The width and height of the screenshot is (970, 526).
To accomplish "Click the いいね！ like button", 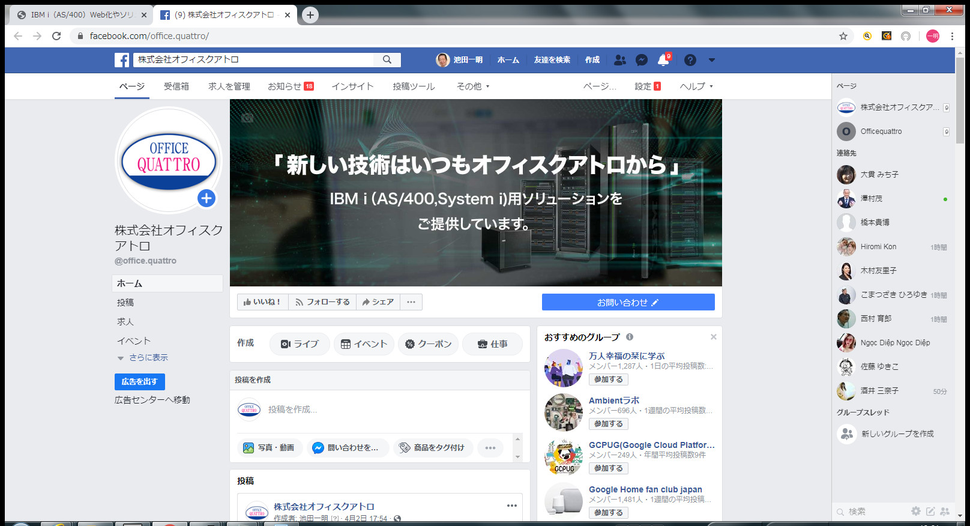I will (x=262, y=302).
